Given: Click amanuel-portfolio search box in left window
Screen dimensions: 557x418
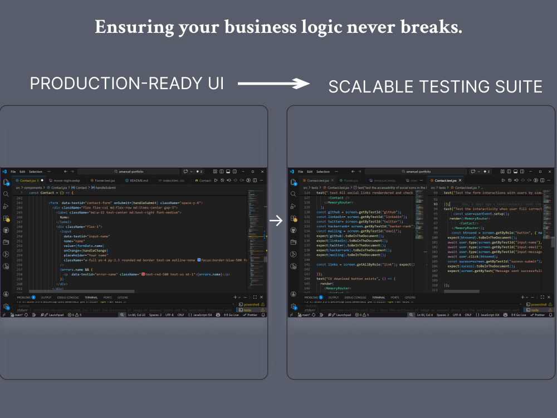Looking at the screenshot, I should [128, 172].
